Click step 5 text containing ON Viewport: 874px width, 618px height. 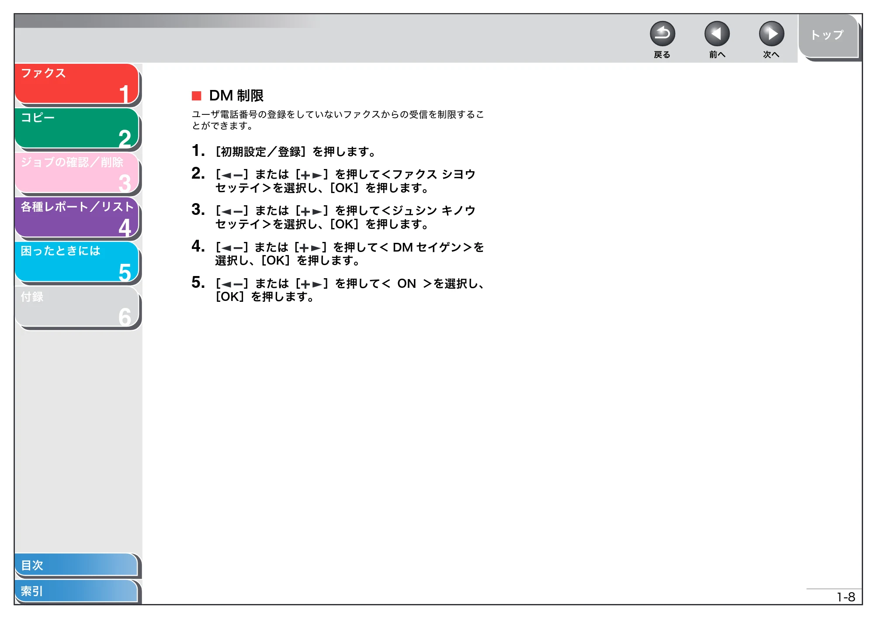tap(350, 290)
